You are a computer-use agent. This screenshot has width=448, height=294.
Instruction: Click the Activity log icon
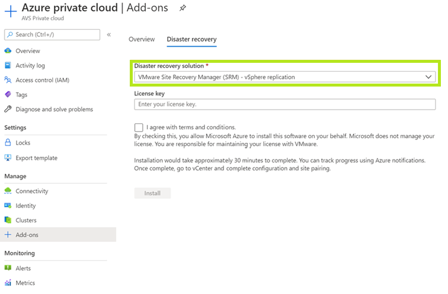click(8, 65)
